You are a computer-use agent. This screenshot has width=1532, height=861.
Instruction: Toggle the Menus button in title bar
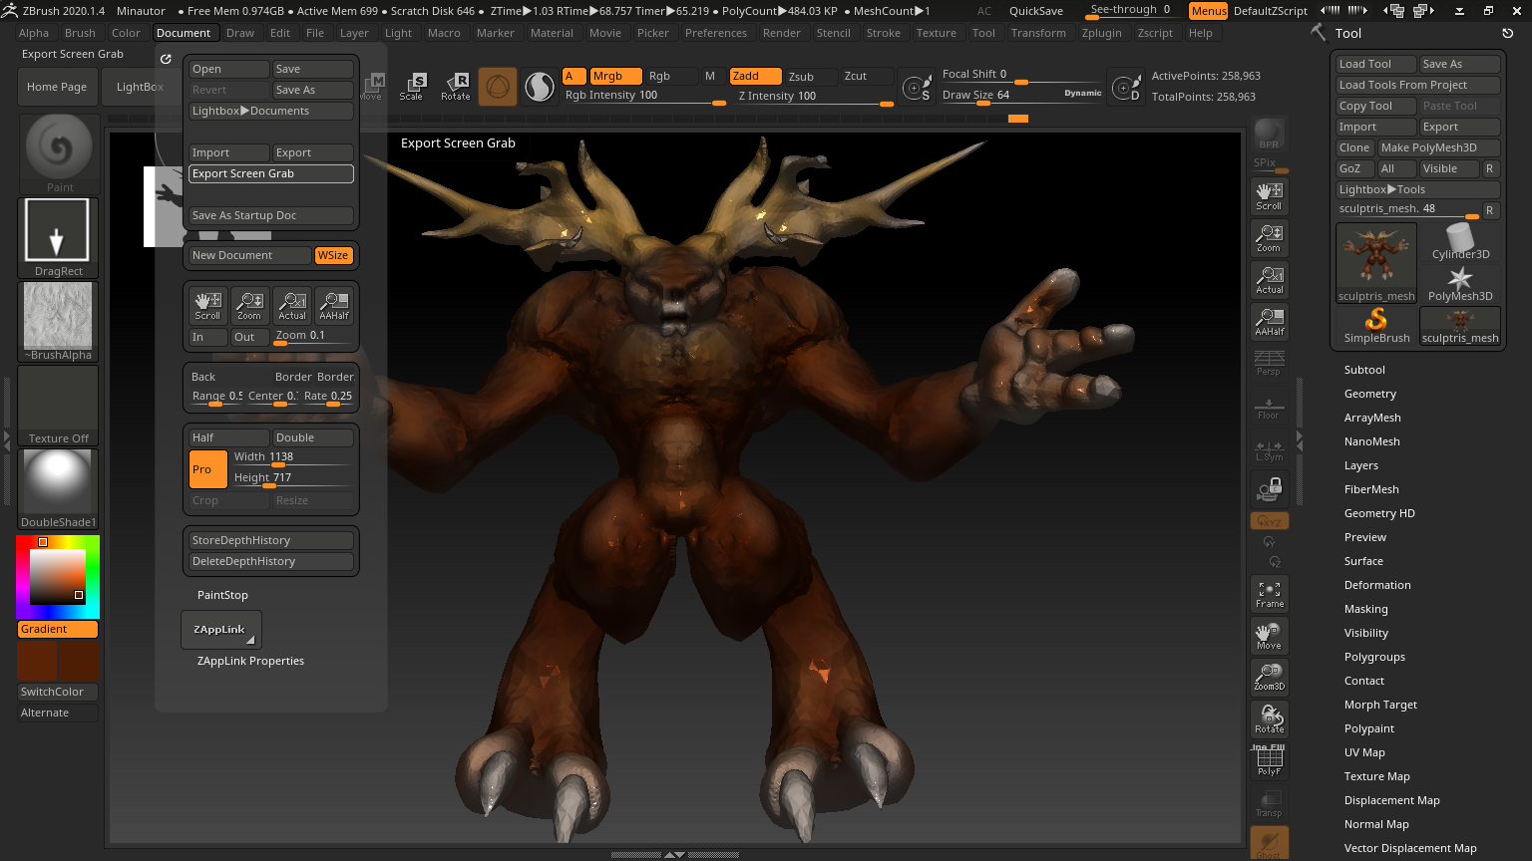(1208, 11)
